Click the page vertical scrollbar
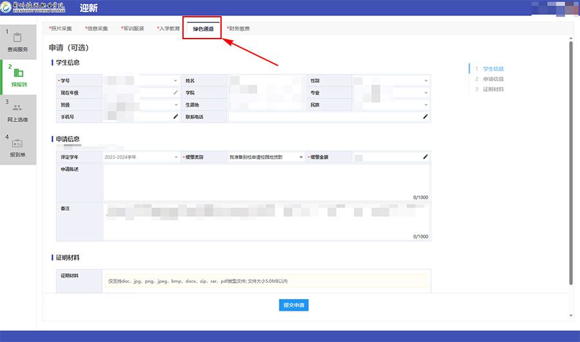580x342 pixels. 570,161
